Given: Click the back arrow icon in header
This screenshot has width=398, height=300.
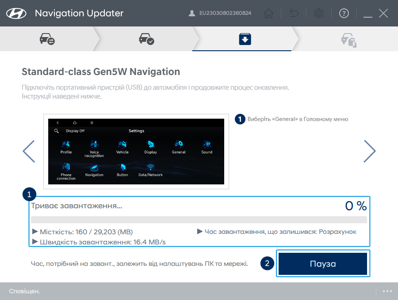Looking at the screenshot, I should [x=294, y=13].
